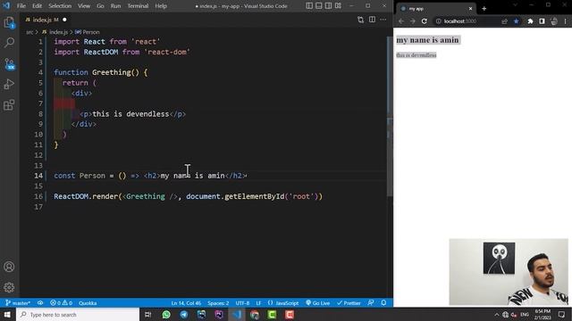Toggle Chrome side panel icon
The image size is (572, 321).
(542, 21)
